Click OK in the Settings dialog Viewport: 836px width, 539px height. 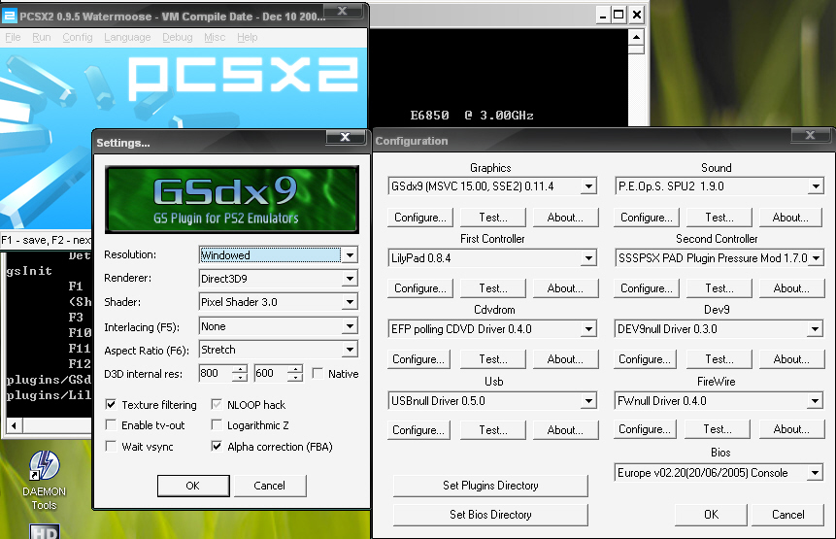(x=193, y=486)
